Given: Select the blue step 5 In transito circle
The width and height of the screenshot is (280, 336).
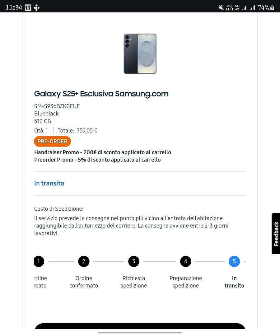Looking at the screenshot, I should [x=234, y=261].
